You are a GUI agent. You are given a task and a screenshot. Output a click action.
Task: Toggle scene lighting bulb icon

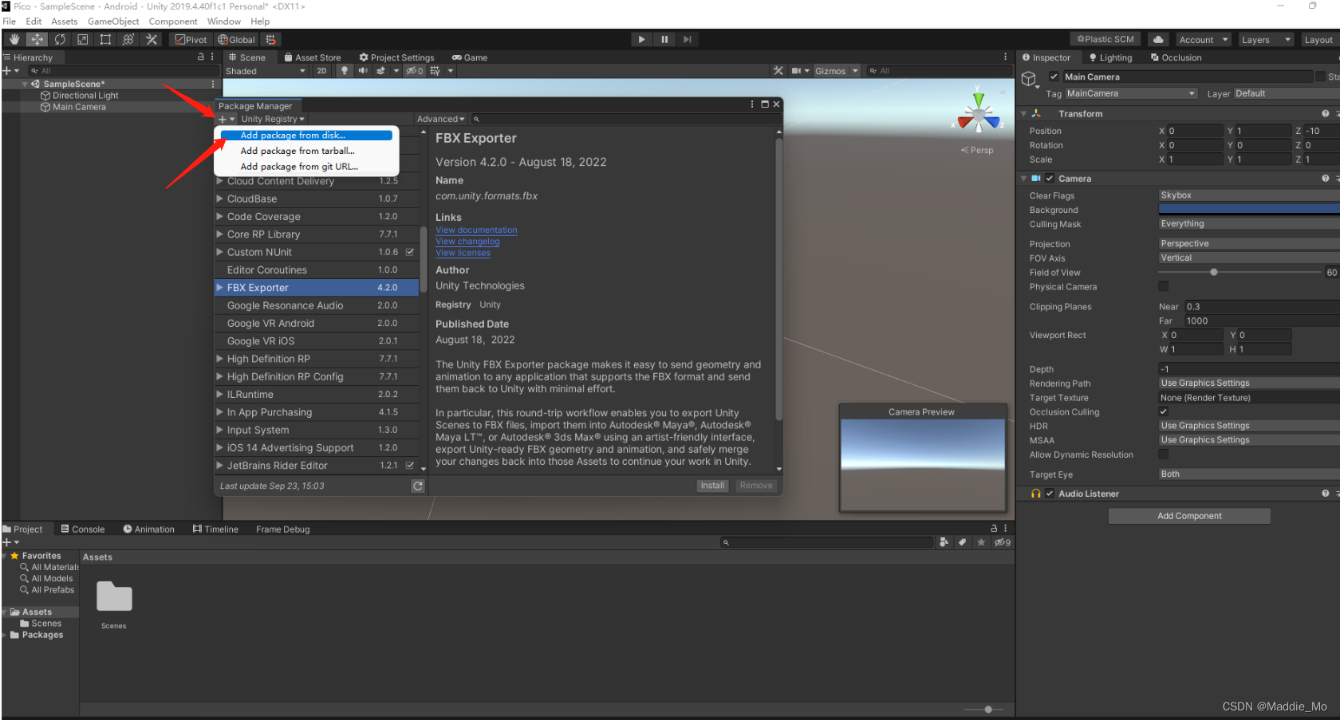pos(345,71)
